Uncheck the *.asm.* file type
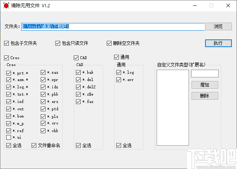Screen dimensions: 237x169 click(x=8, y=80)
